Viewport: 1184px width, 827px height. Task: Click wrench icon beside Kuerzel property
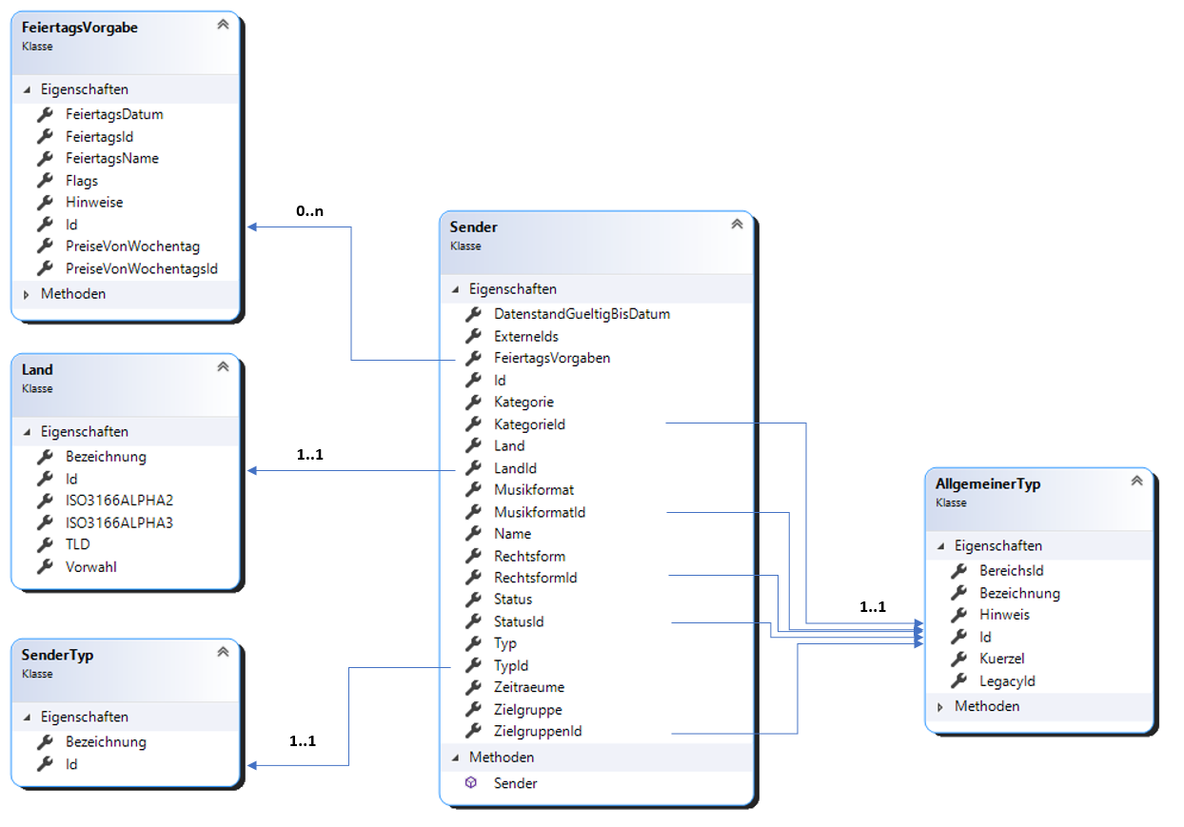tap(959, 659)
